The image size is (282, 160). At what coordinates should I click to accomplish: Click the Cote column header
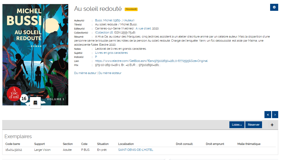(x=84, y=144)
